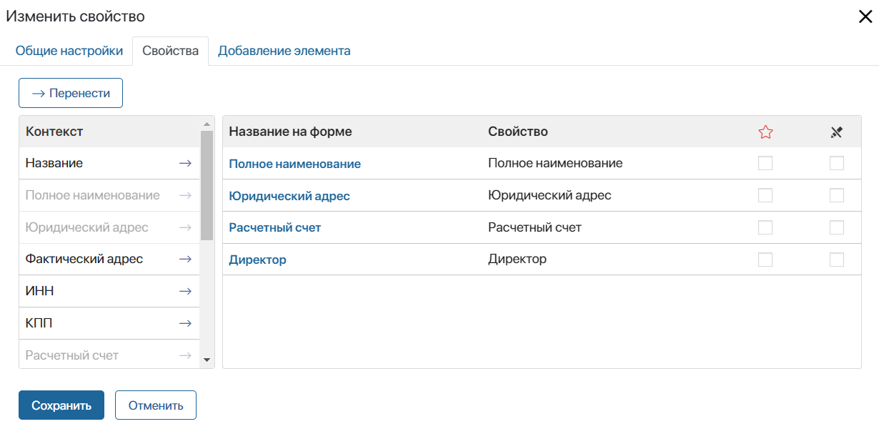Click the arrow icon next to Название
Screen dimensions: 879x424
(185, 164)
